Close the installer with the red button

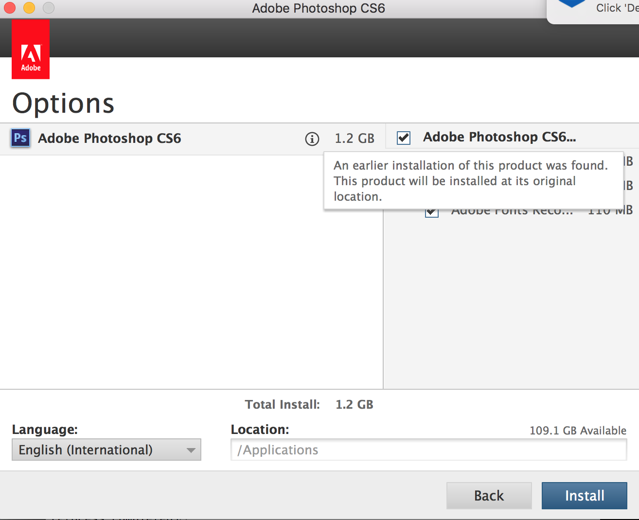[x=9, y=8]
